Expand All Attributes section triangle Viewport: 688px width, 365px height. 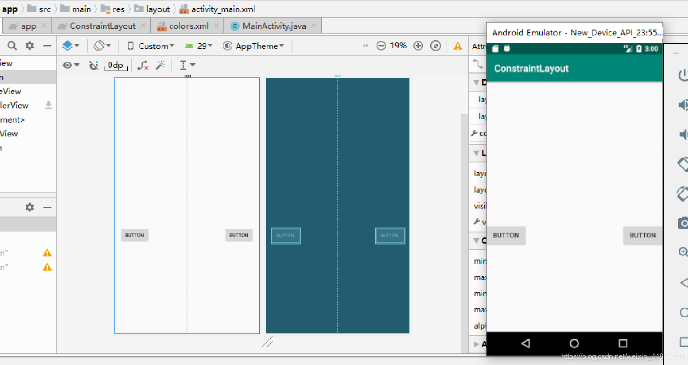(x=476, y=344)
